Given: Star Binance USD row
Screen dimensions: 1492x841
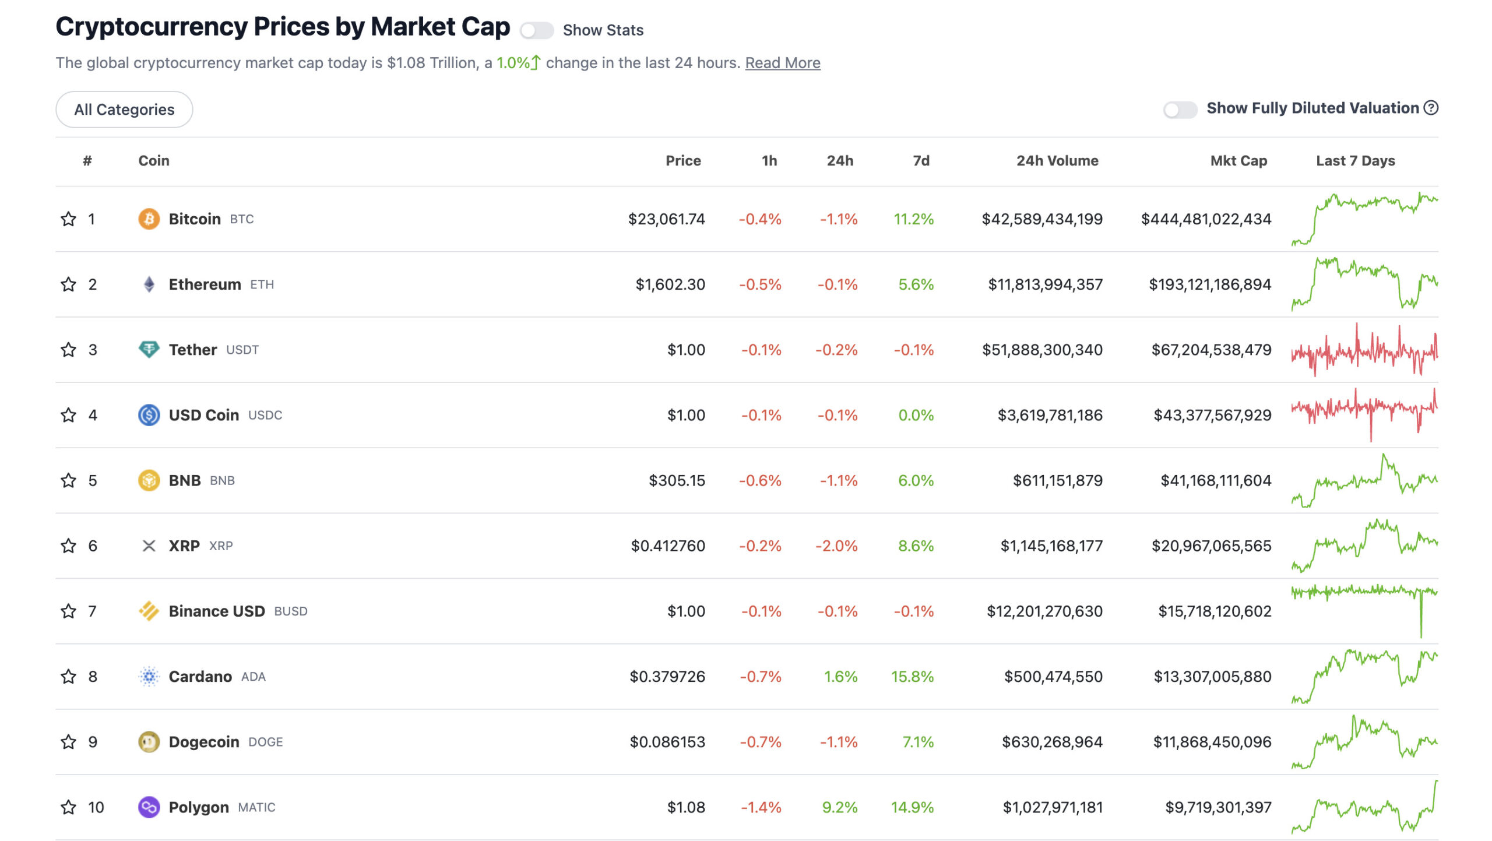Looking at the screenshot, I should point(68,611).
